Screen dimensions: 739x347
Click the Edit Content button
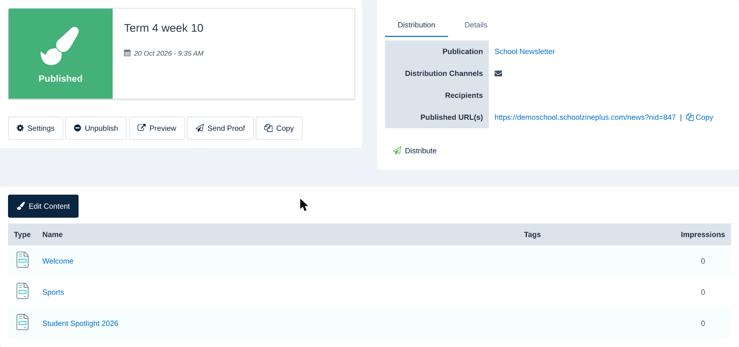point(43,206)
